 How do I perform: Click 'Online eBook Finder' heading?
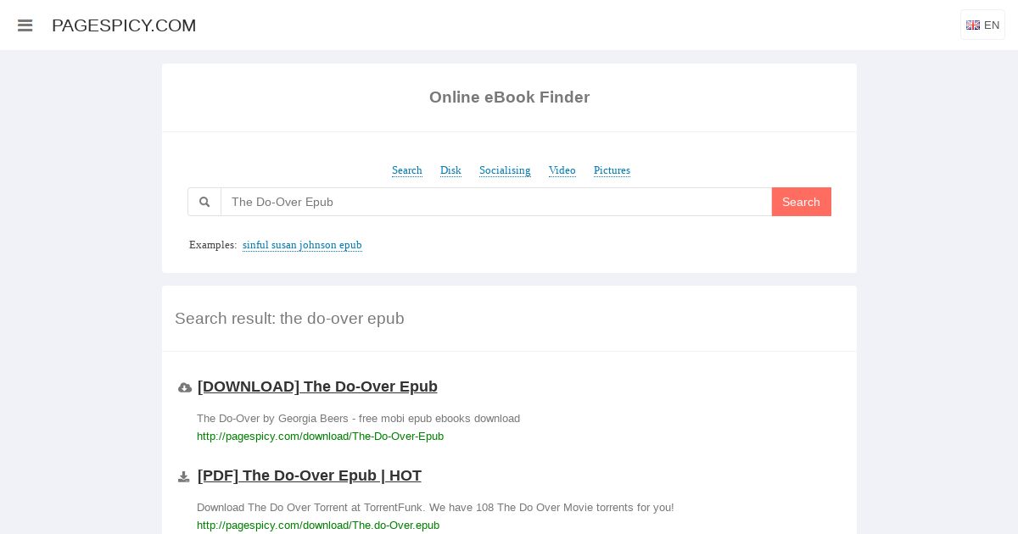click(509, 97)
